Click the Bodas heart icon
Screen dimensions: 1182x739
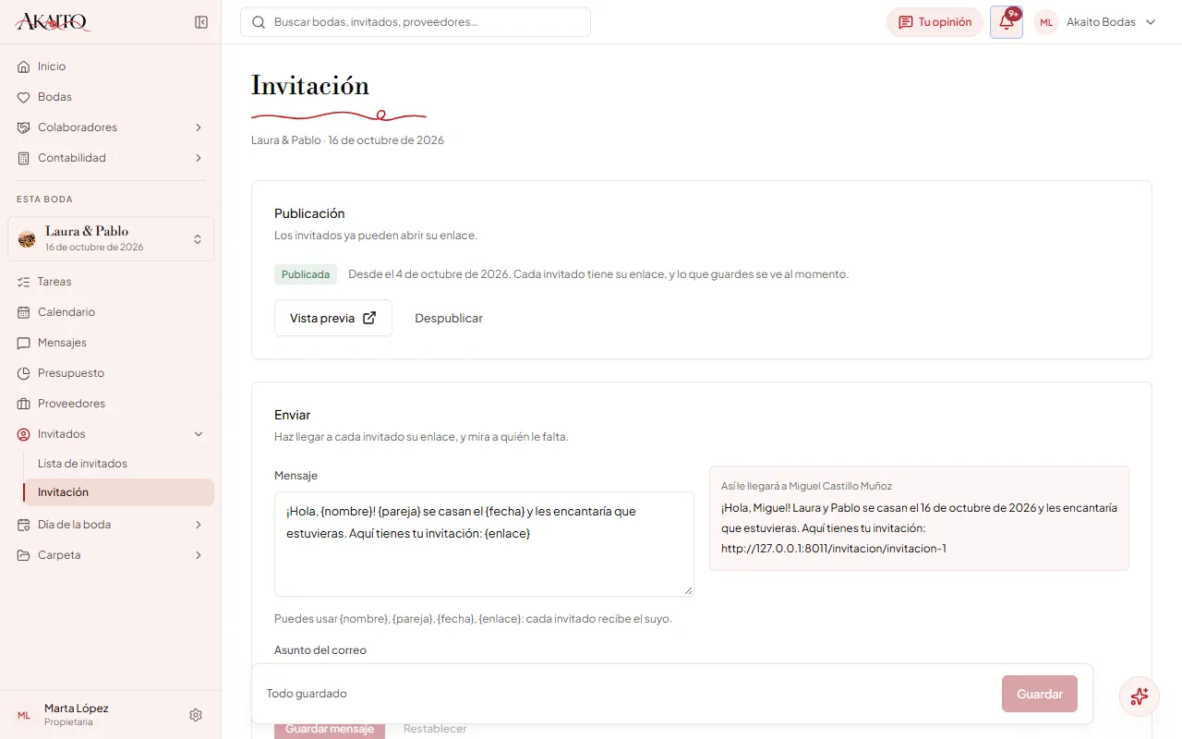24,97
